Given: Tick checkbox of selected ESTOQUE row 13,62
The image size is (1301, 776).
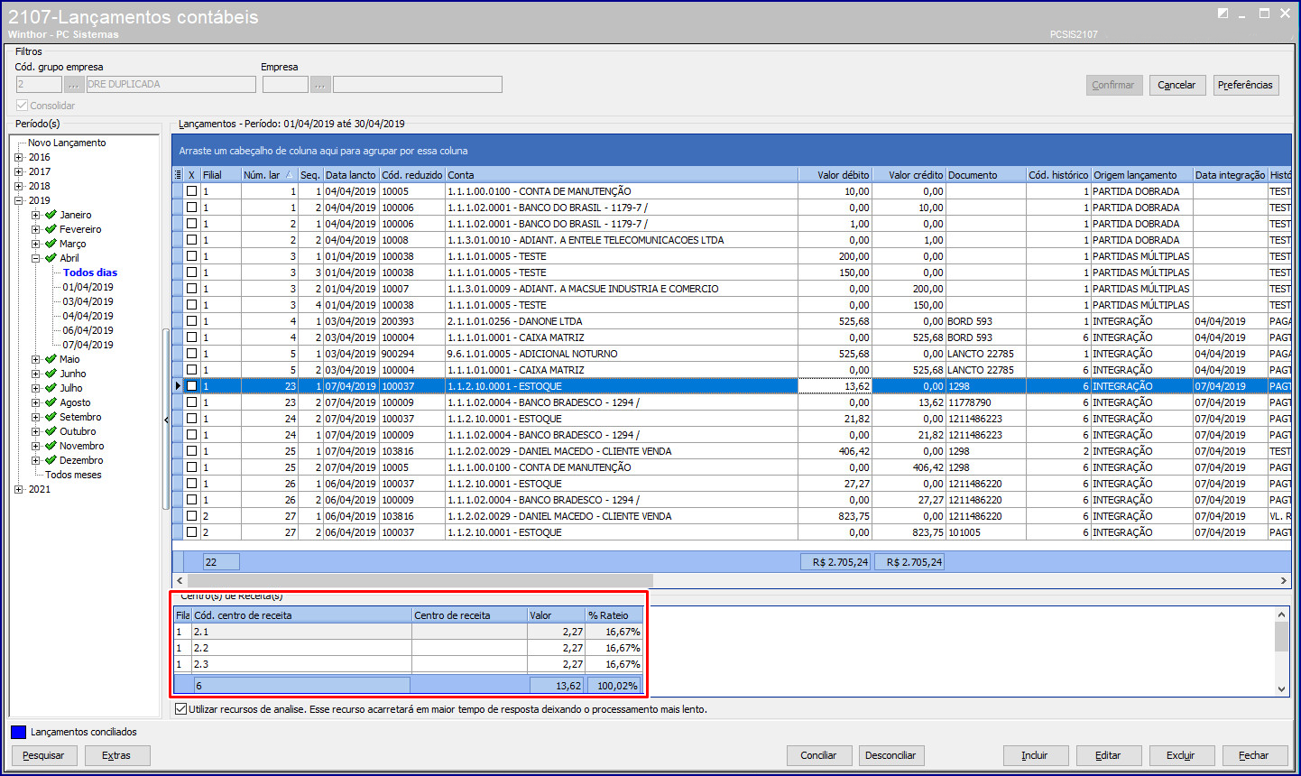Looking at the screenshot, I should (x=191, y=386).
